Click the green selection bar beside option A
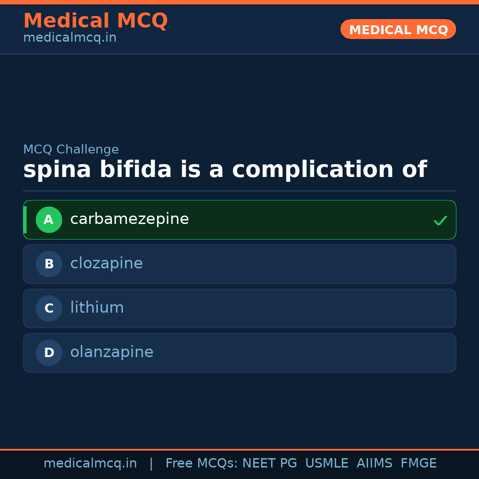The height and width of the screenshot is (479, 479). click(25, 220)
